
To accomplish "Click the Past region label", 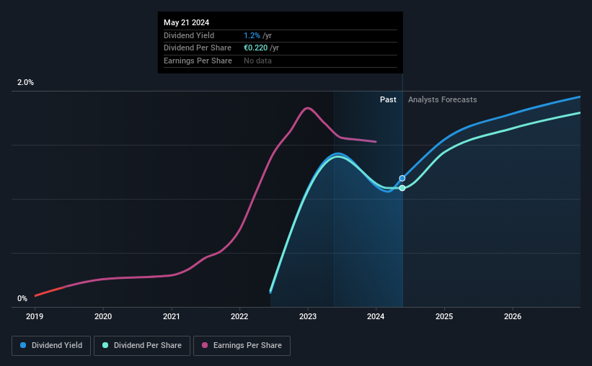I will (x=388, y=99).
